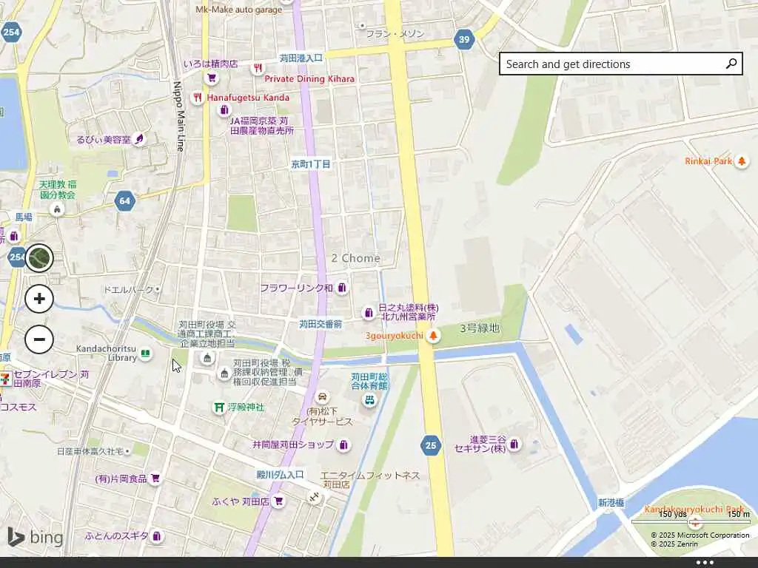Click the 税務課 office building icon
The image size is (758, 568).
[x=224, y=373]
